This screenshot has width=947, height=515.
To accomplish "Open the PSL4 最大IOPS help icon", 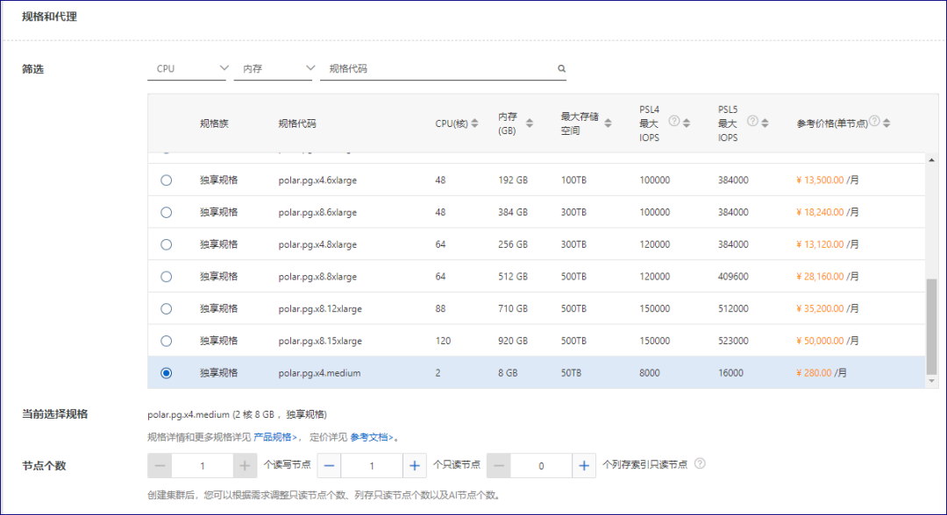I will 674,120.
